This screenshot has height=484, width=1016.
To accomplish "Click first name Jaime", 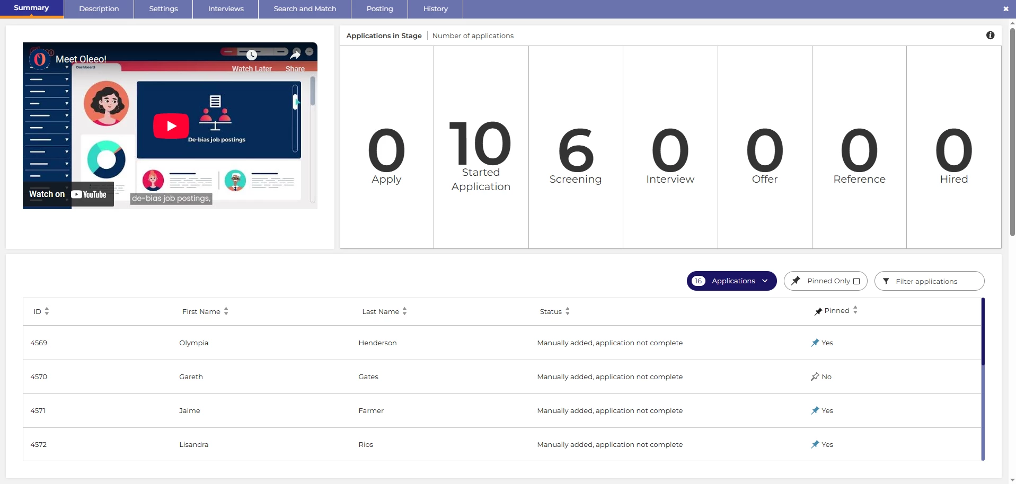I will click(x=190, y=411).
